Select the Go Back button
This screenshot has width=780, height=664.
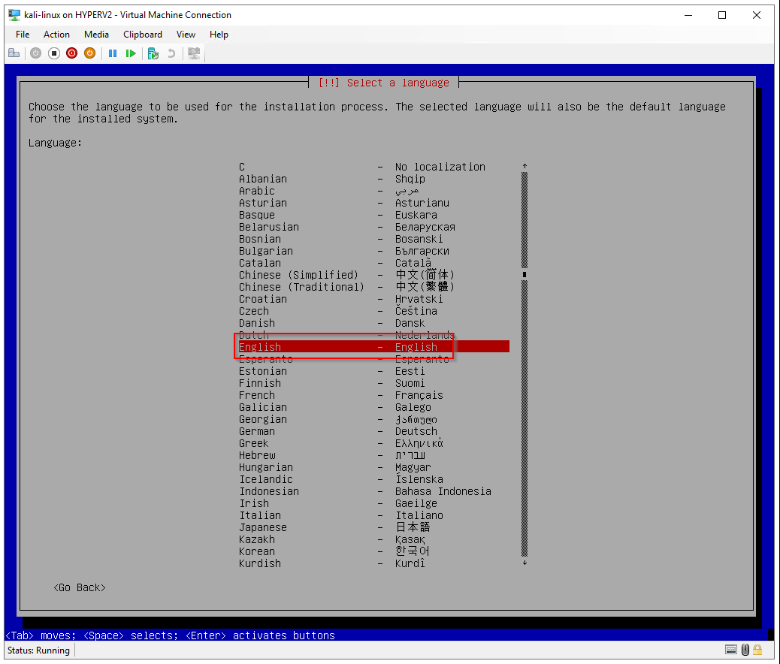(80, 587)
